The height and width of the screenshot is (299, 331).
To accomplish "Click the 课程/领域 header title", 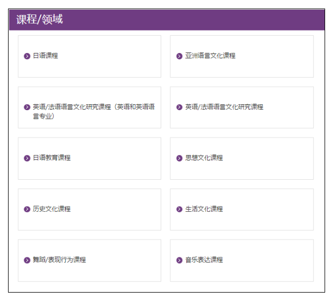I will point(40,19).
